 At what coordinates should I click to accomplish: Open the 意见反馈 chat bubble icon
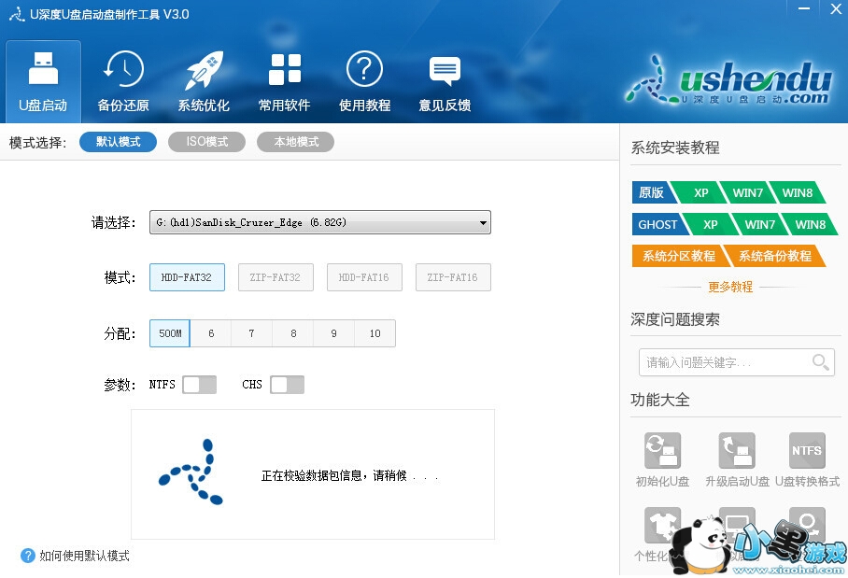coord(445,71)
